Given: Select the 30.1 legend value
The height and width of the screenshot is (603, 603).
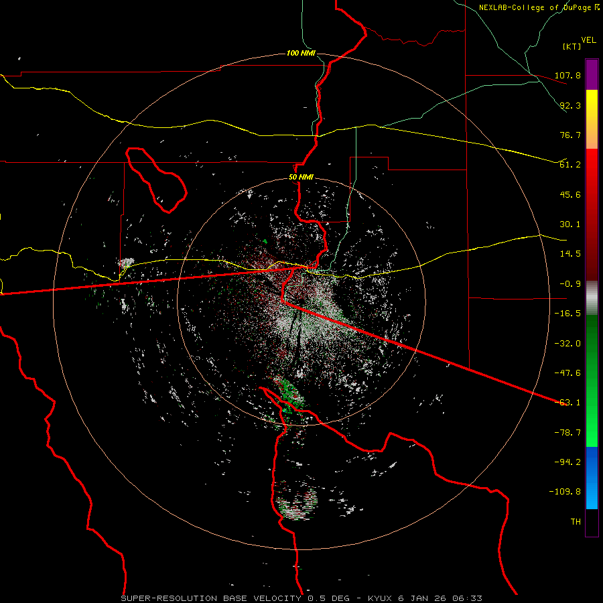Looking at the screenshot, I should (571, 224).
